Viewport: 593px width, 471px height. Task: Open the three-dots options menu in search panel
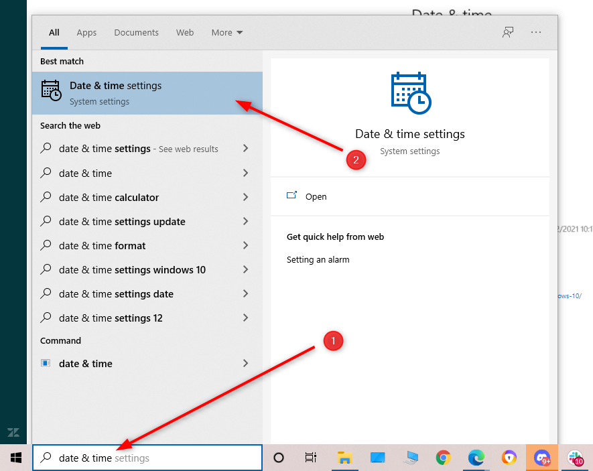tap(536, 32)
